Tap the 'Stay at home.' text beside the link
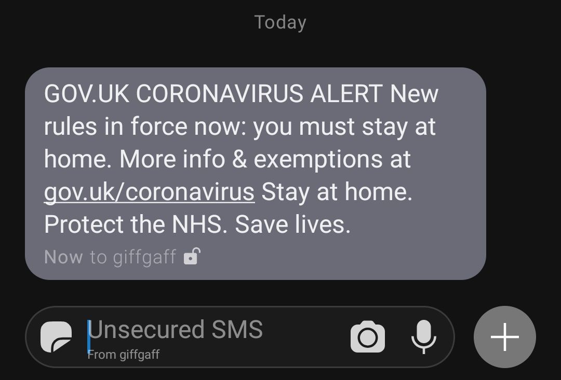Viewport: 561px width, 380px height. click(x=337, y=192)
